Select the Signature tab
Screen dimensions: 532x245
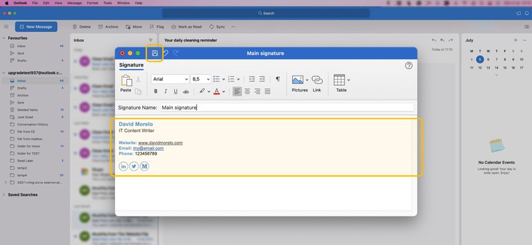(x=131, y=65)
